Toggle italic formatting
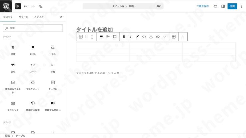246x138 pixels. pos(131,37)
